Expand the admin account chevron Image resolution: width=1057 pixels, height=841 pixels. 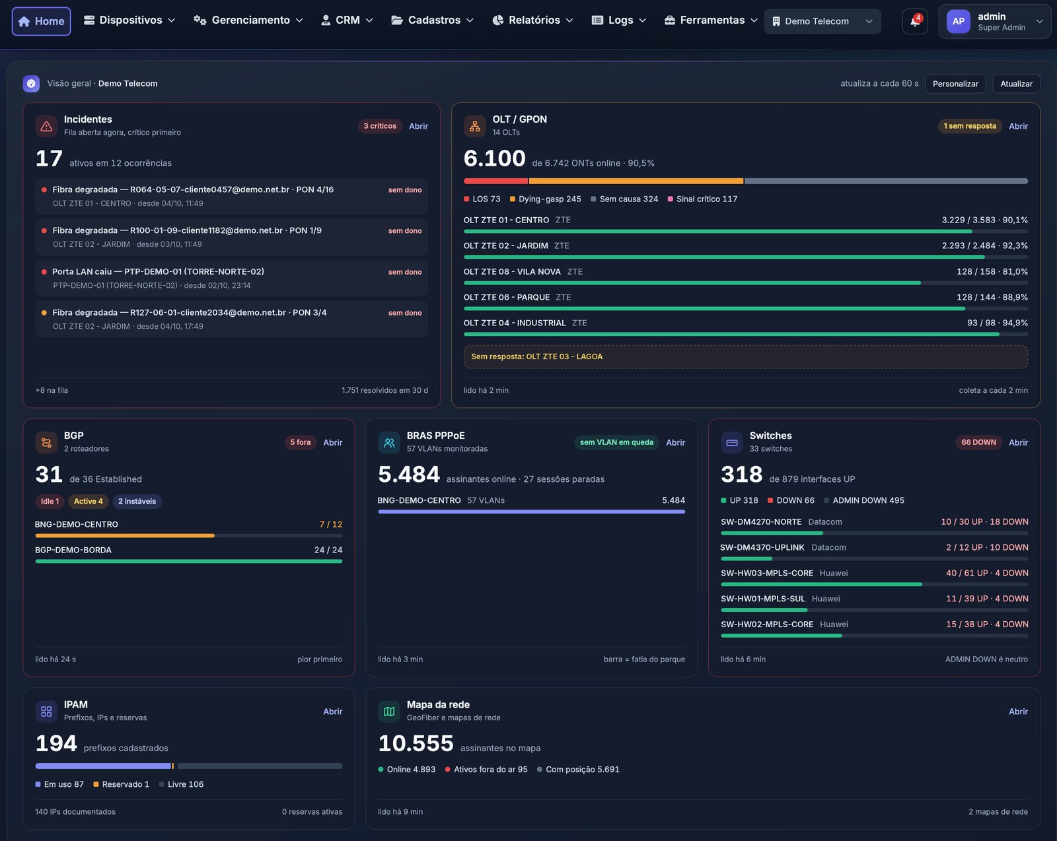click(1039, 21)
